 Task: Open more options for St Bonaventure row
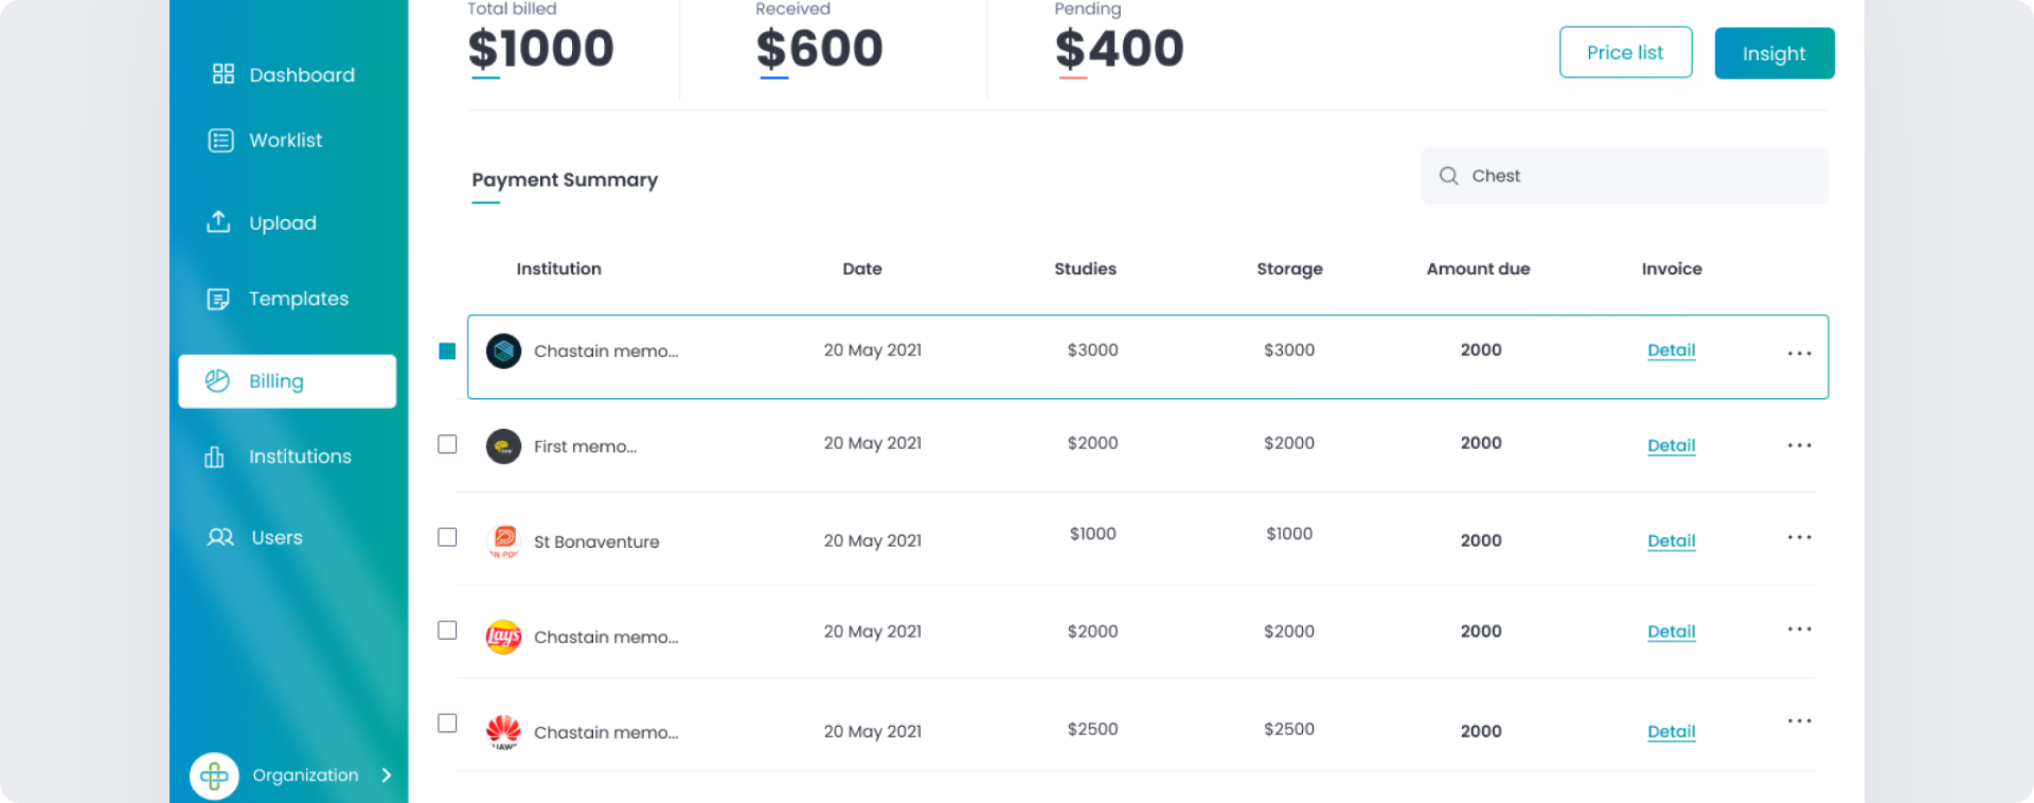point(1799,537)
